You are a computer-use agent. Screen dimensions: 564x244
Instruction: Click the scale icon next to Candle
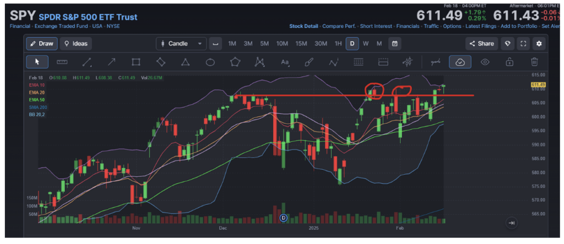[x=215, y=44]
